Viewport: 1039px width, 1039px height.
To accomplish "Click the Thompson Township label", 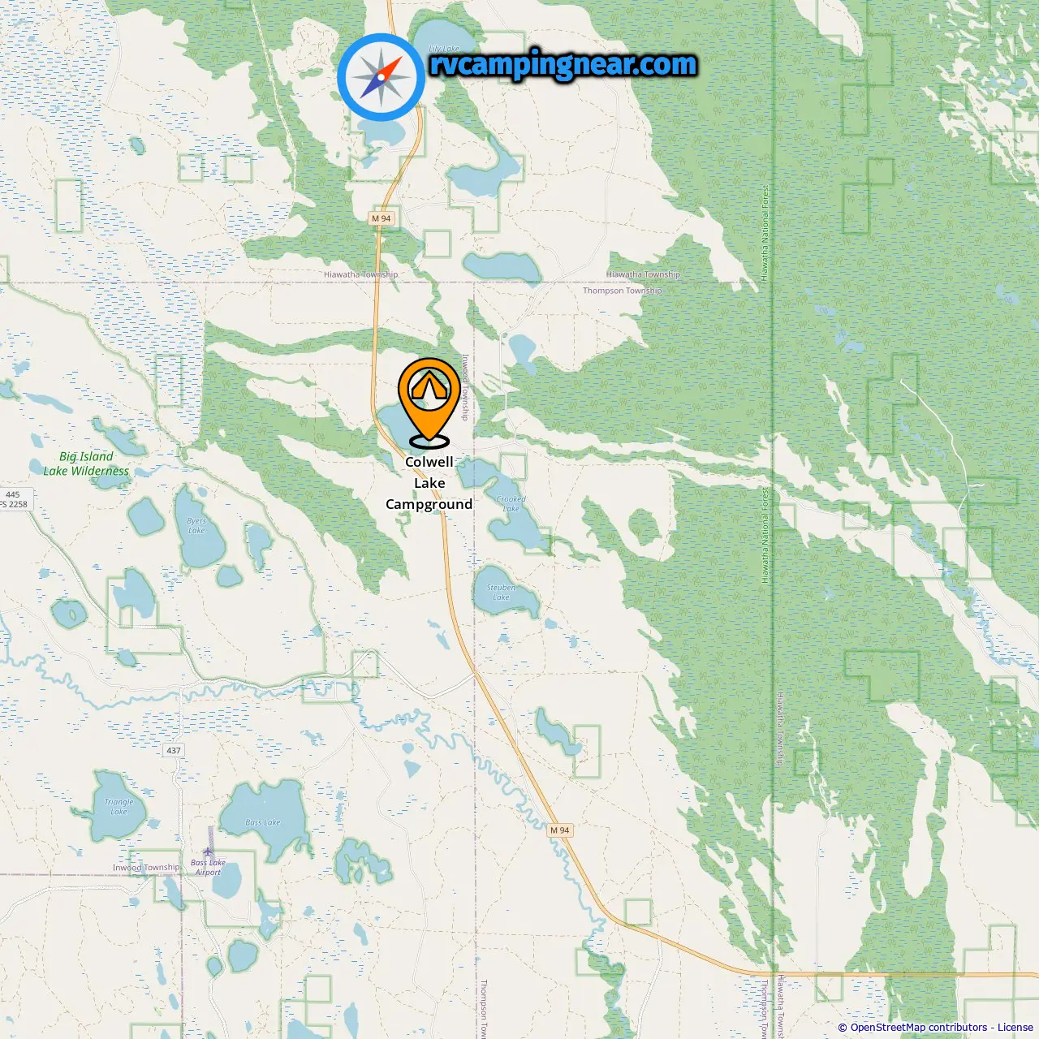I will (x=623, y=291).
